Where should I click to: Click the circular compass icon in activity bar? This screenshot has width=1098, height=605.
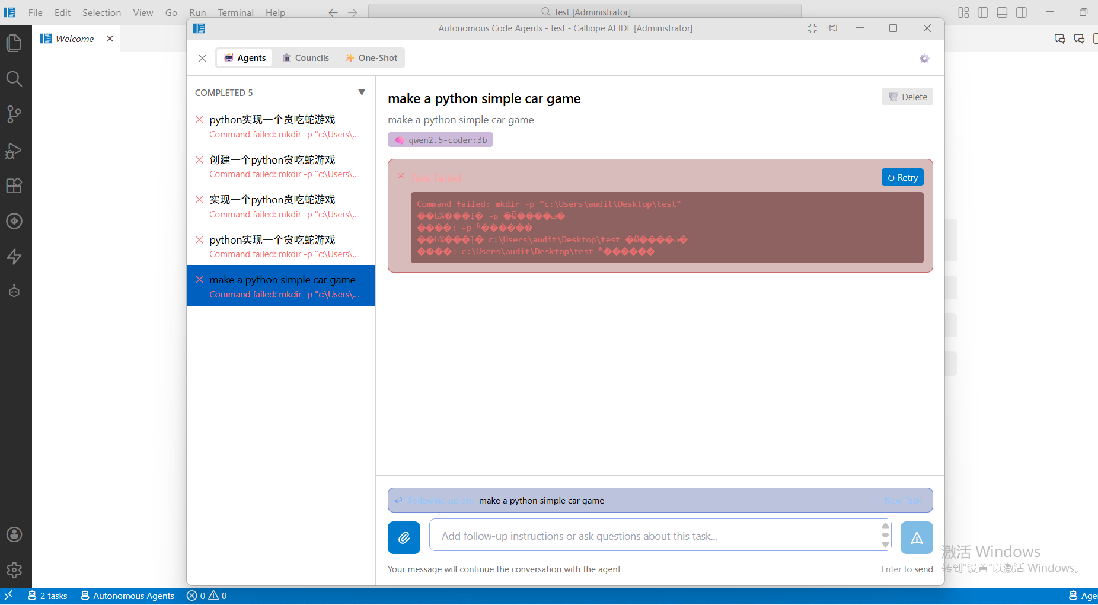(14, 221)
